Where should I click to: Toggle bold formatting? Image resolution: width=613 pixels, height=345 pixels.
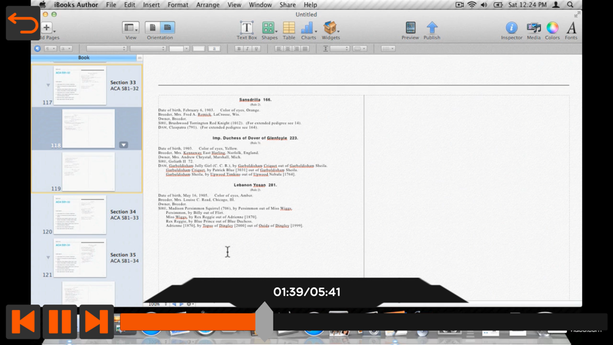click(238, 48)
